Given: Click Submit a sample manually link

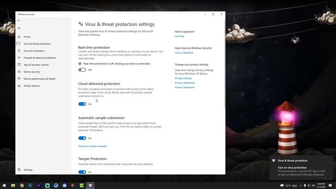Looking at the screenshot, I should (92, 146).
